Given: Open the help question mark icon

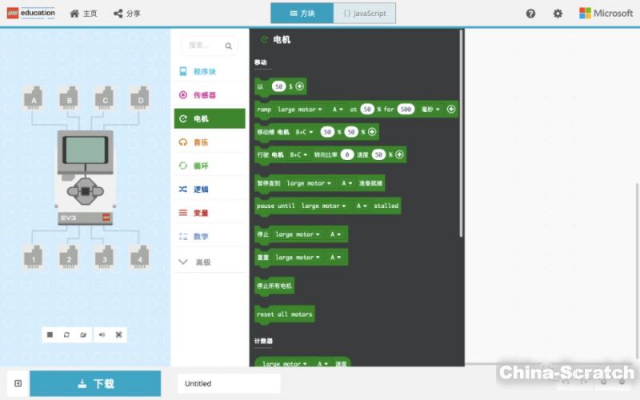Looking at the screenshot, I should pos(530,14).
